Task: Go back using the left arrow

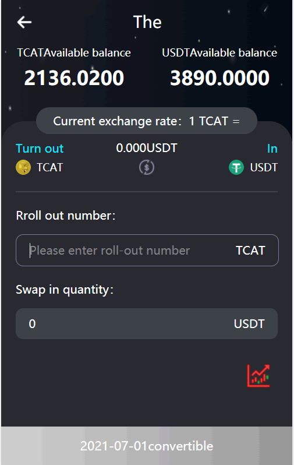Action: point(24,22)
